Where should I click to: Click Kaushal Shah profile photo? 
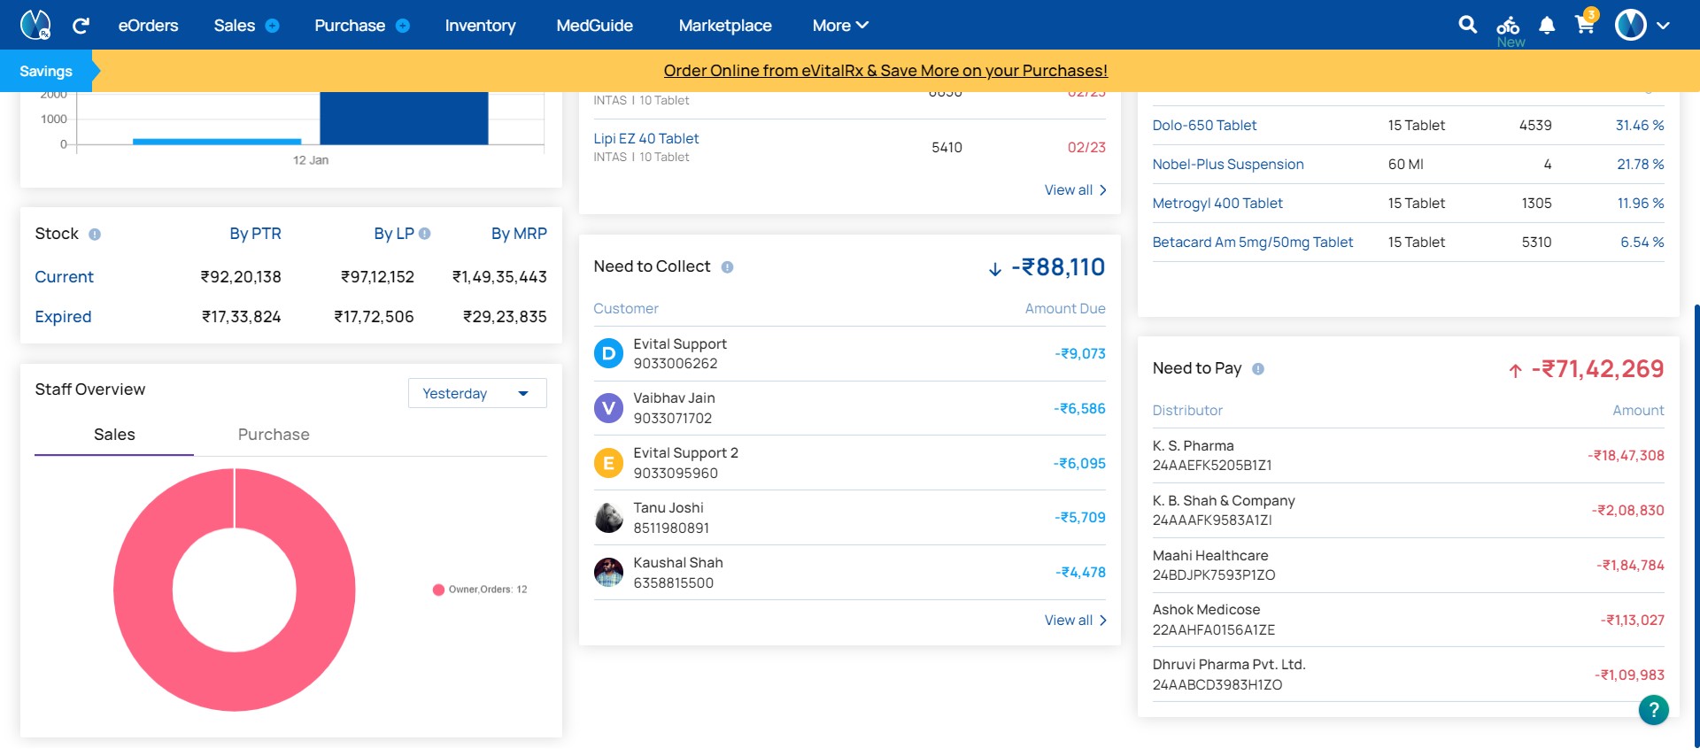pos(608,573)
